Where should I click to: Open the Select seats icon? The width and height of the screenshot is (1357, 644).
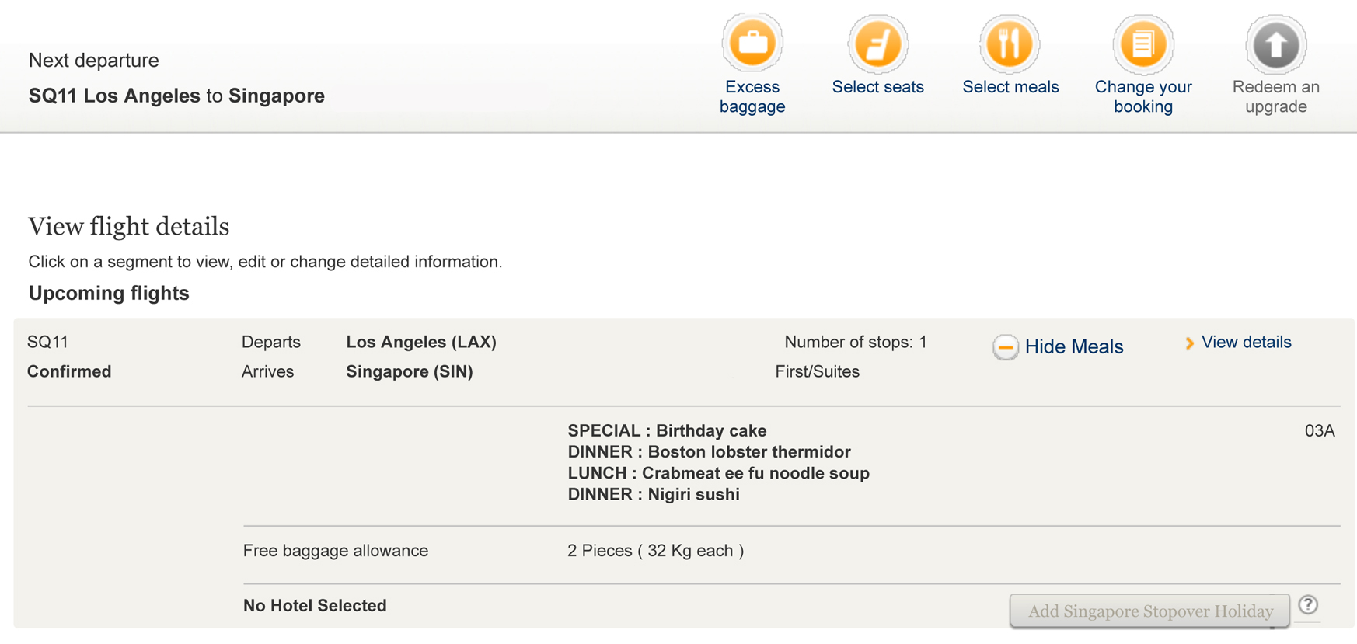click(877, 44)
